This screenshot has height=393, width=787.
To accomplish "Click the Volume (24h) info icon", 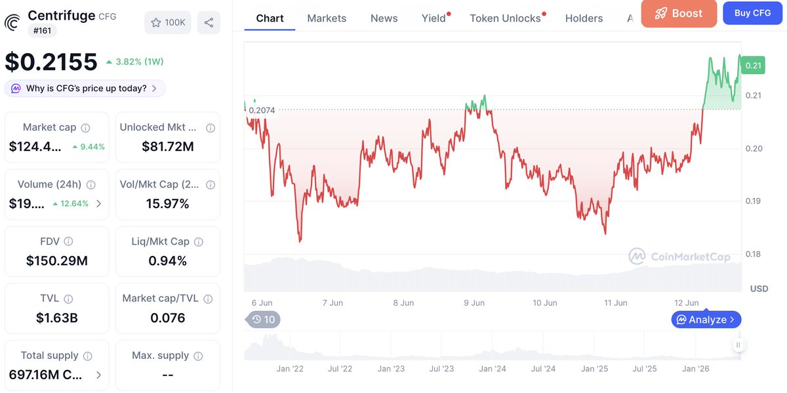I will 91,185.
